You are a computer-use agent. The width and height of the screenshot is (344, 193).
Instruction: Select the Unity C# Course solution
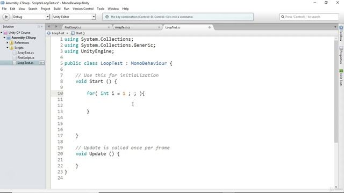pyautogui.click(x=19, y=33)
